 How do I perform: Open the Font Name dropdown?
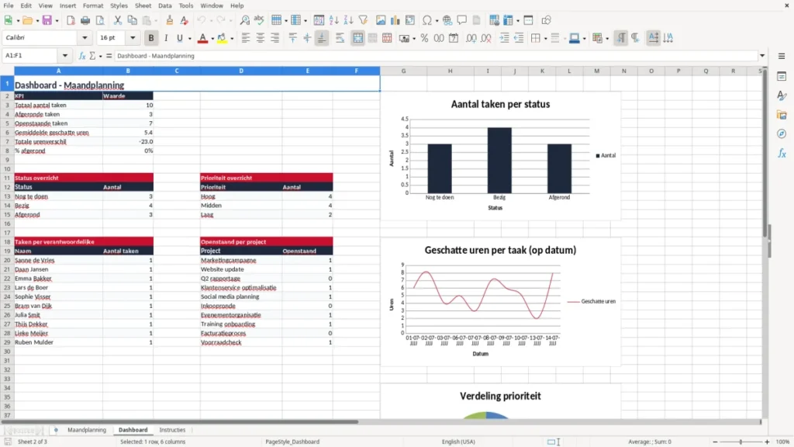[85, 37]
